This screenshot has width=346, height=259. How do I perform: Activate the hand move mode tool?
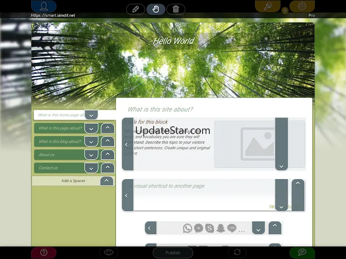(156, 9)
